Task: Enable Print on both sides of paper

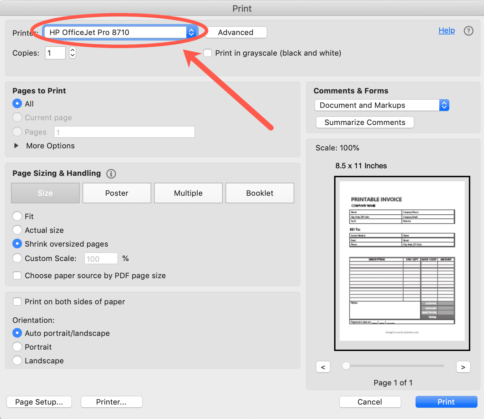Action: click(17, 302)
